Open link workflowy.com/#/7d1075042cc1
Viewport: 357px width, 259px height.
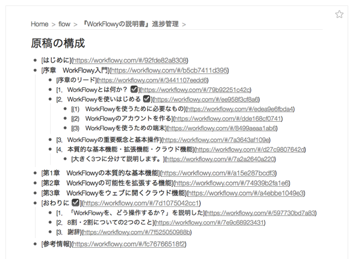point(141,203)
